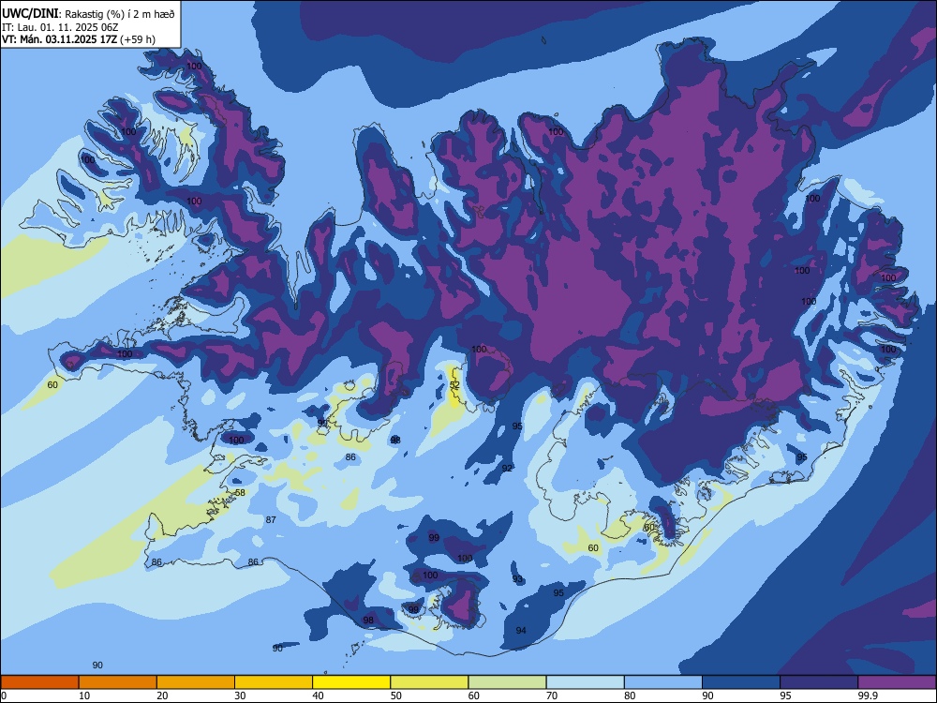Click the "93" humidity value on the map
Viewport: 937px width, 703px height.
point(517,579)
